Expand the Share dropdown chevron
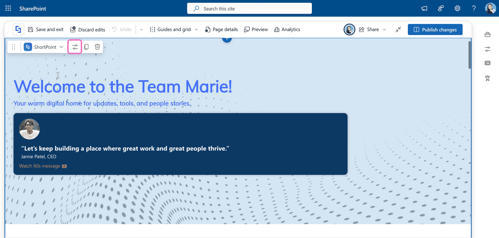The image size is (499, 238). (384, 29)
